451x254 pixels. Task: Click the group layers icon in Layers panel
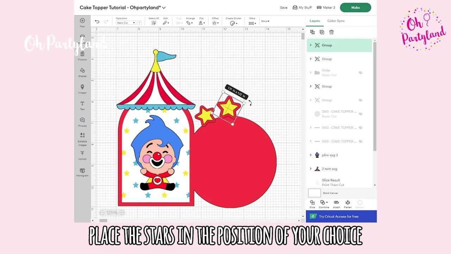tap(312, 32)
